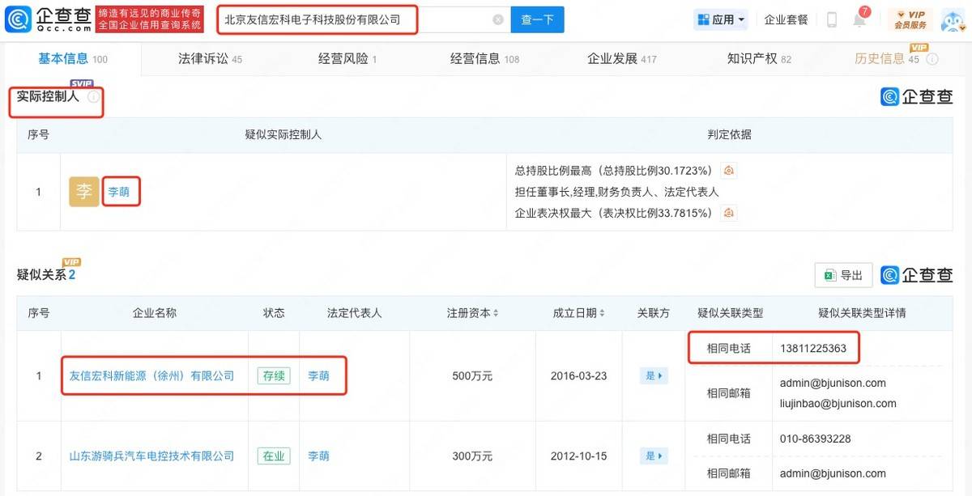Submit search with the 查一下 button
The image size is (972, 496).
pyautogui.click(x=537, y=19)
